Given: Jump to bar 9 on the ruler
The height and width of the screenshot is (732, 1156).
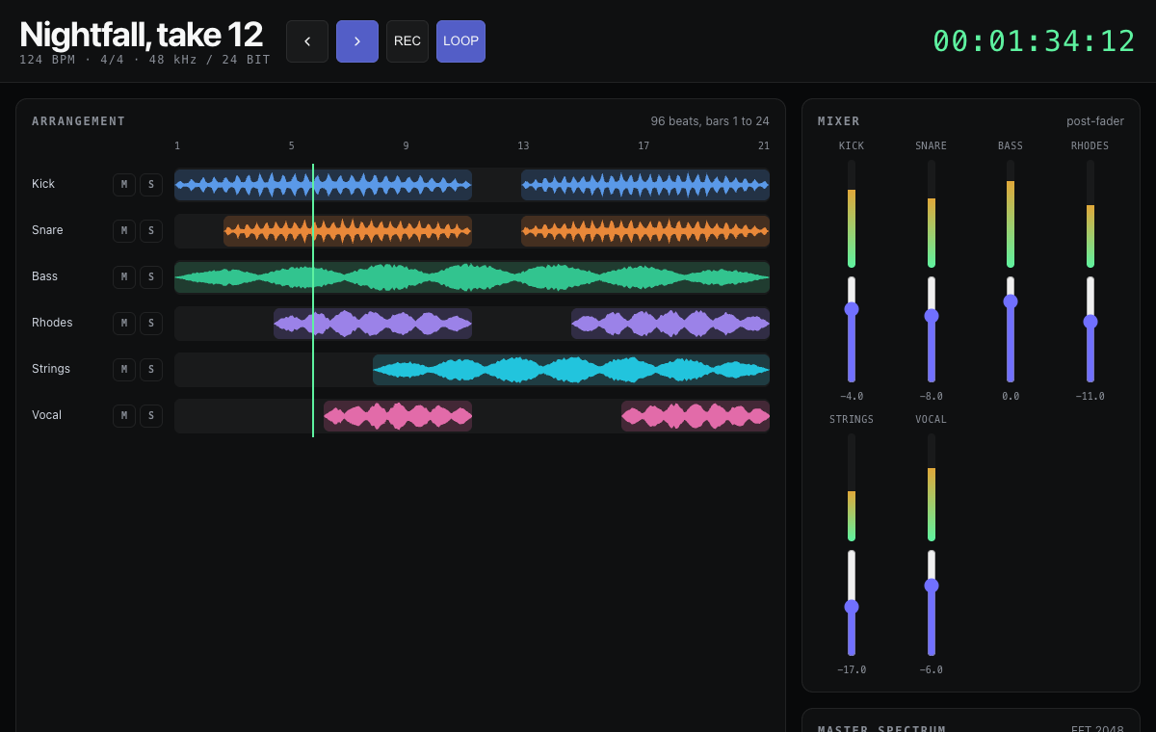Looking at the screenshot, I should coord(406,146).
